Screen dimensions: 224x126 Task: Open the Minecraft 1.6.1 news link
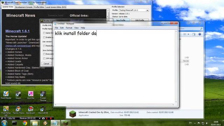17,31
